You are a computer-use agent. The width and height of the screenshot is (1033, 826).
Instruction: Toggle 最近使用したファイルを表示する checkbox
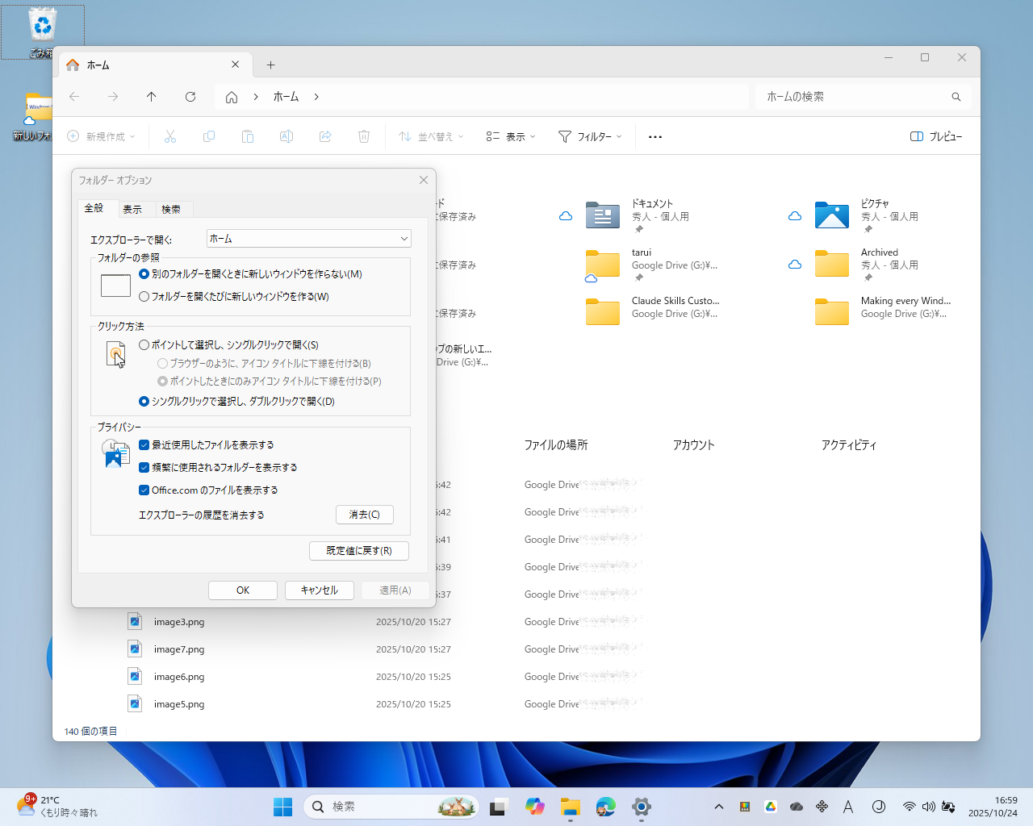(144, 445)
